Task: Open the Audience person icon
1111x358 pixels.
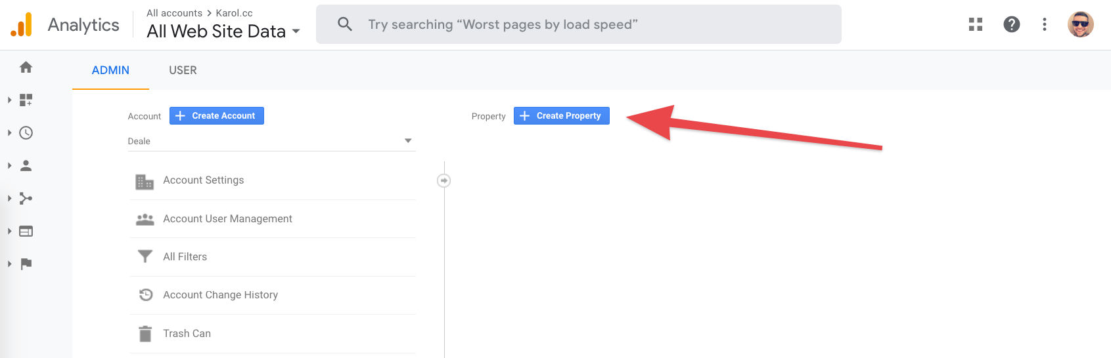Action: (x=26, y=165)
